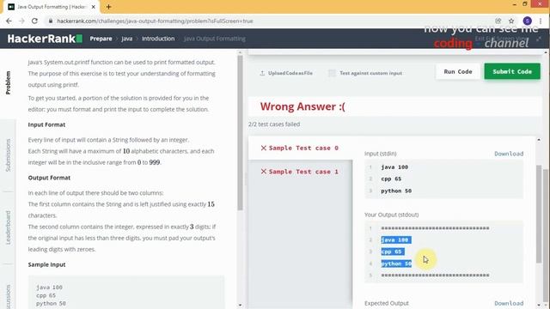Click the browser address bar URL
This screenshot has height=309, width=550.
coord(155,21)
